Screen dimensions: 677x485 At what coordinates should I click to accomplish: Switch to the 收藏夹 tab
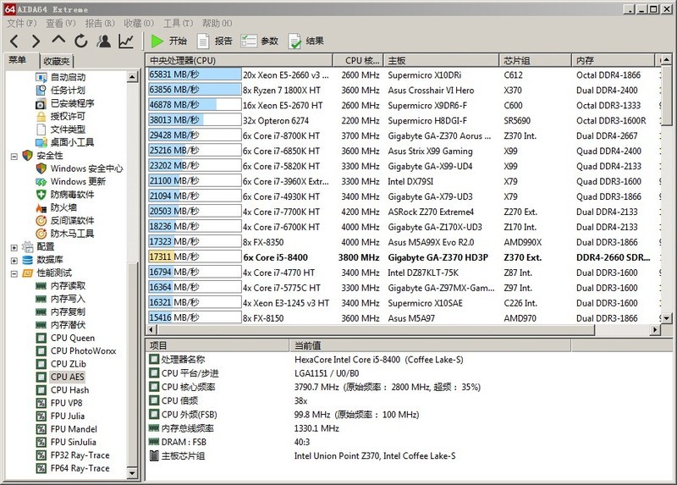57,61
